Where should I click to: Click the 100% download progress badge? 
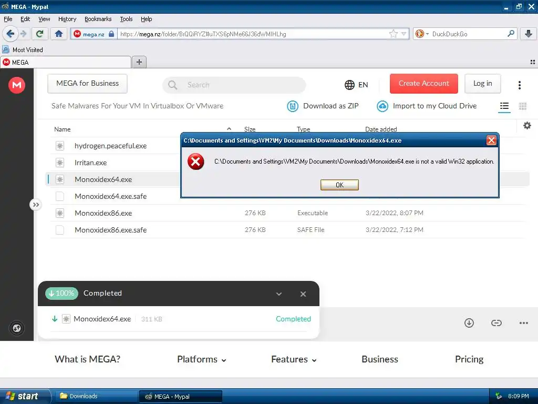point(62,293)
